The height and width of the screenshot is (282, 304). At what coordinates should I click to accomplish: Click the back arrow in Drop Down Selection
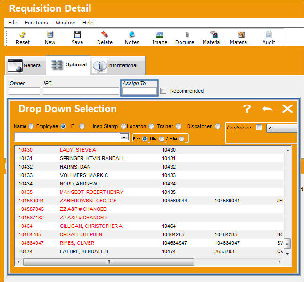267,109
